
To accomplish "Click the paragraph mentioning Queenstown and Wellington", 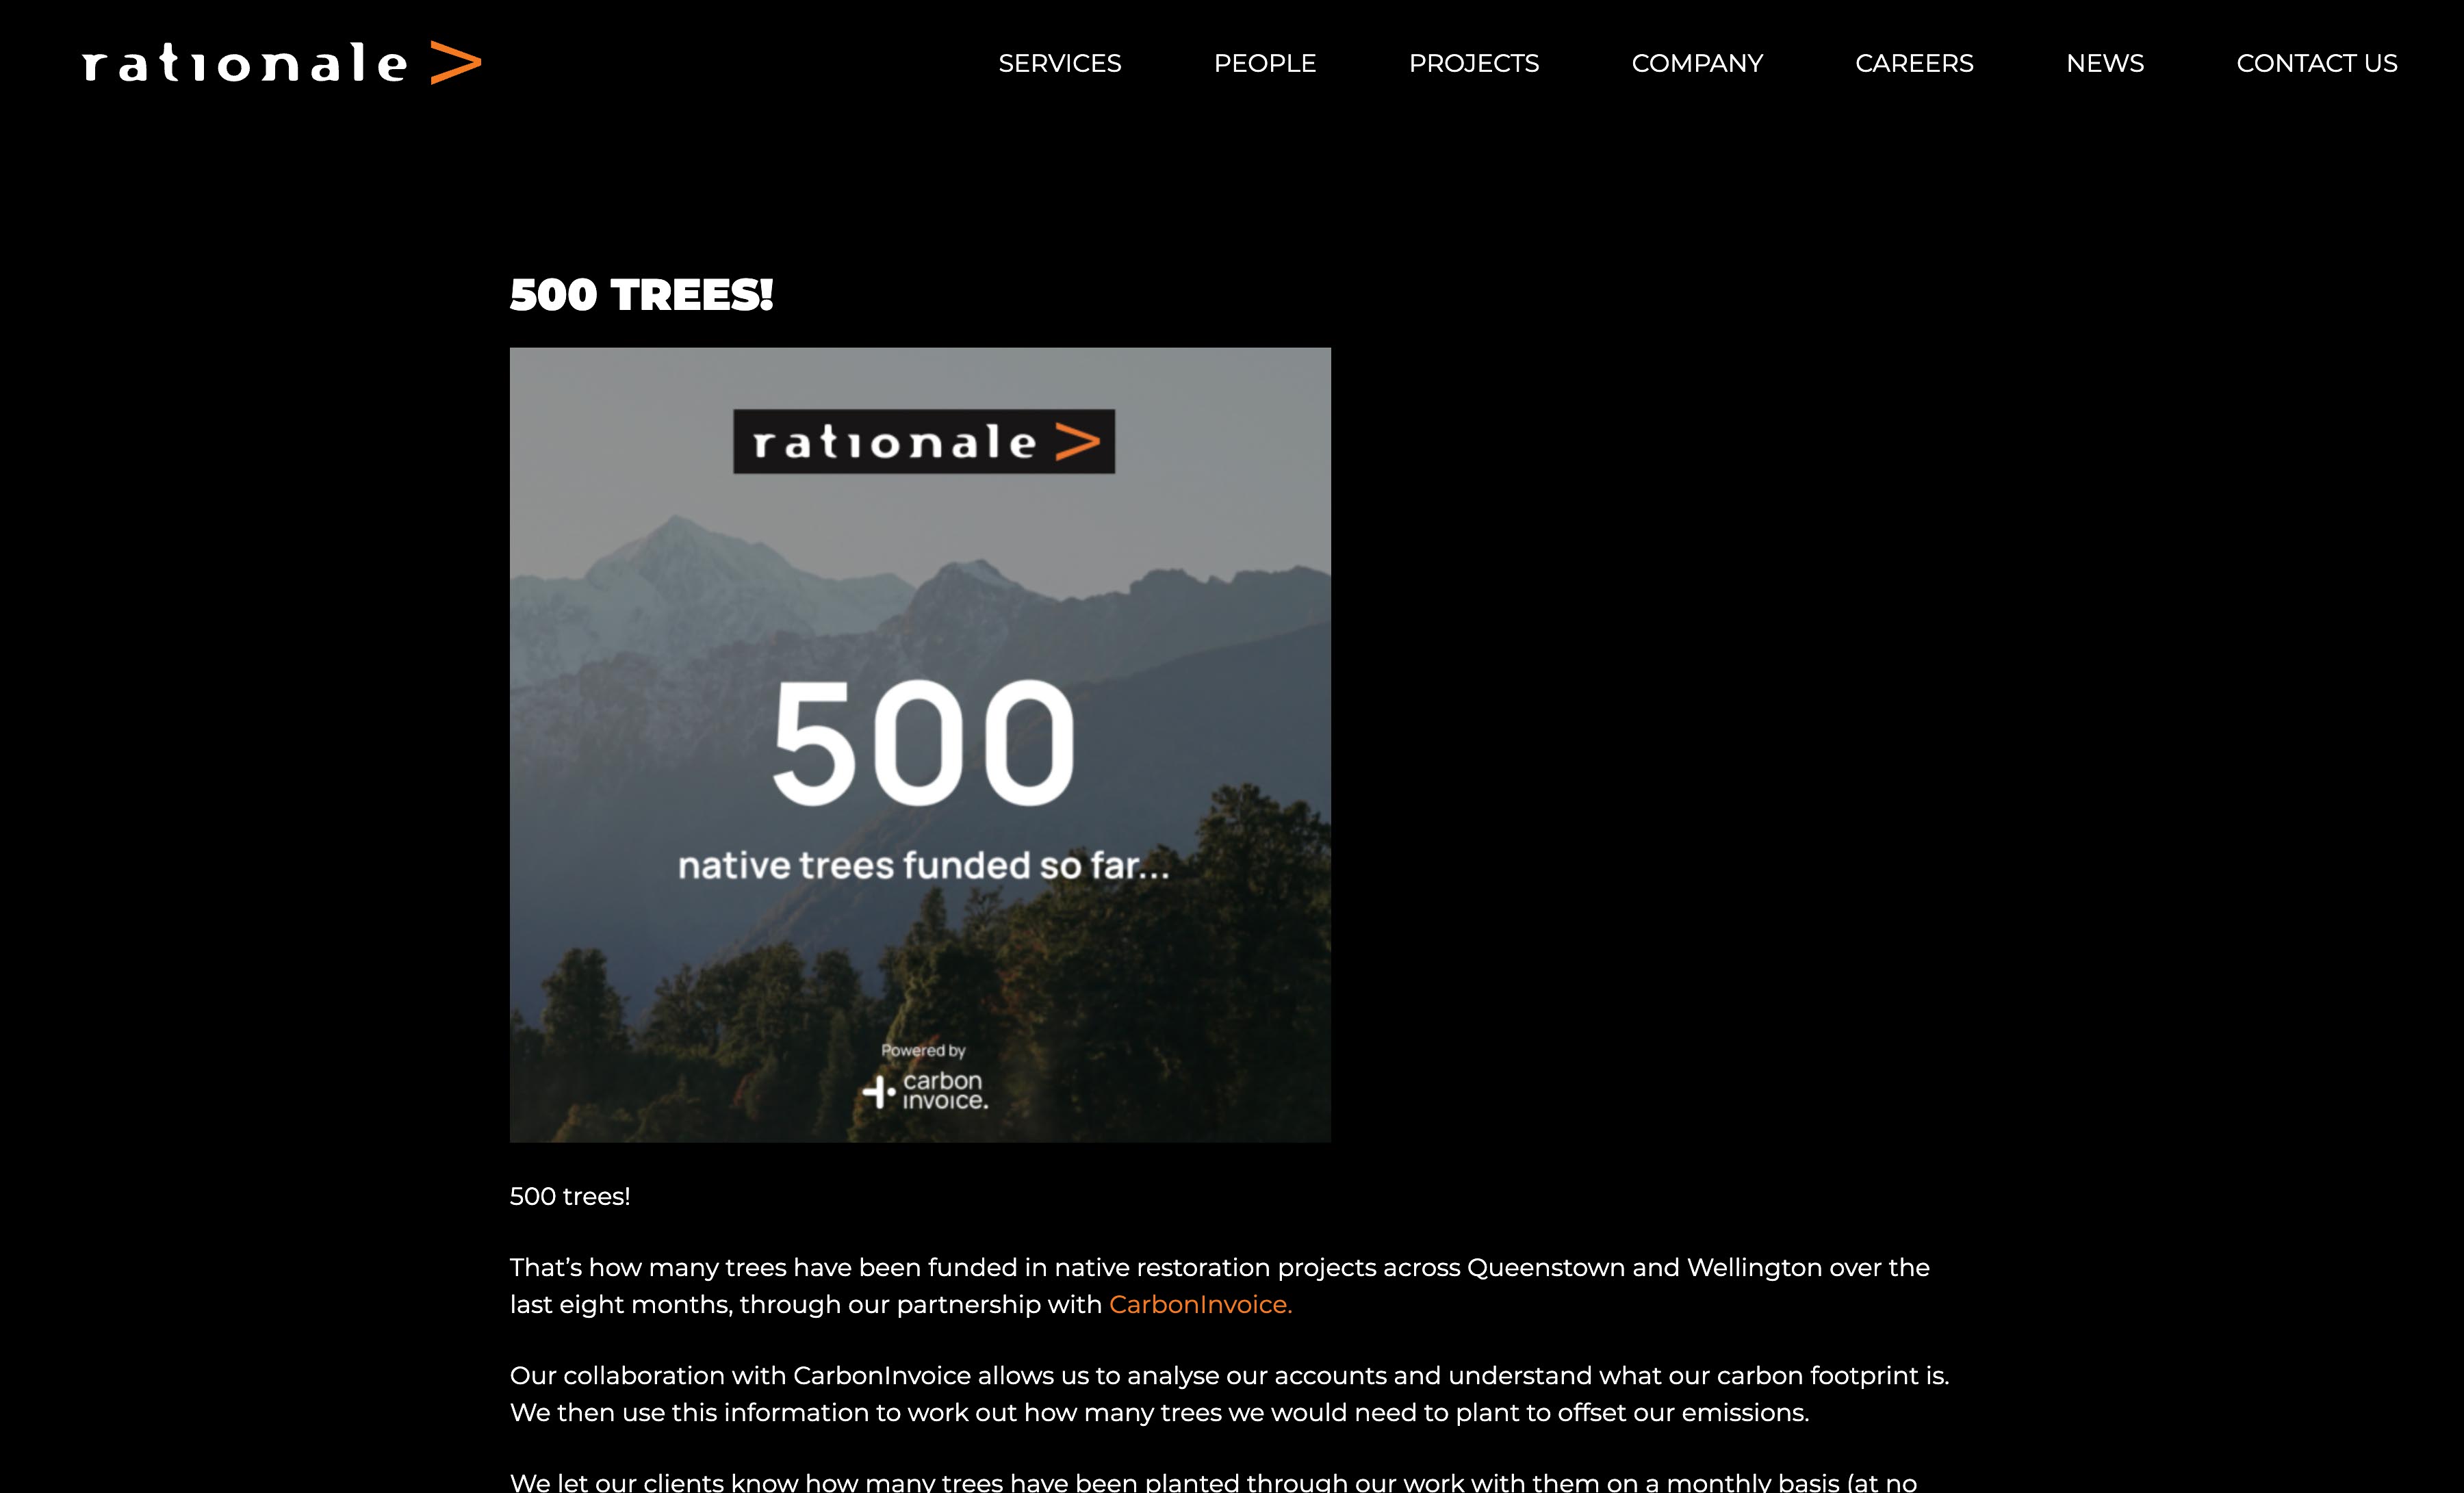I will coord(1220,1286).
